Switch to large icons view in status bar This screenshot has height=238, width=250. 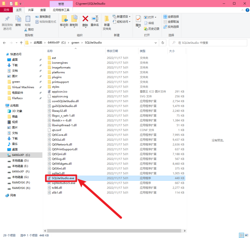[247, 235]
